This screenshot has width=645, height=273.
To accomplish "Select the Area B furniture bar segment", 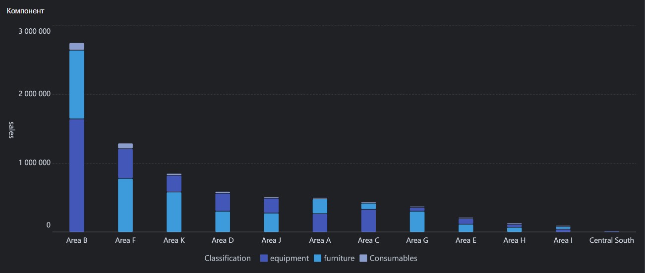I will click(77, 85).
